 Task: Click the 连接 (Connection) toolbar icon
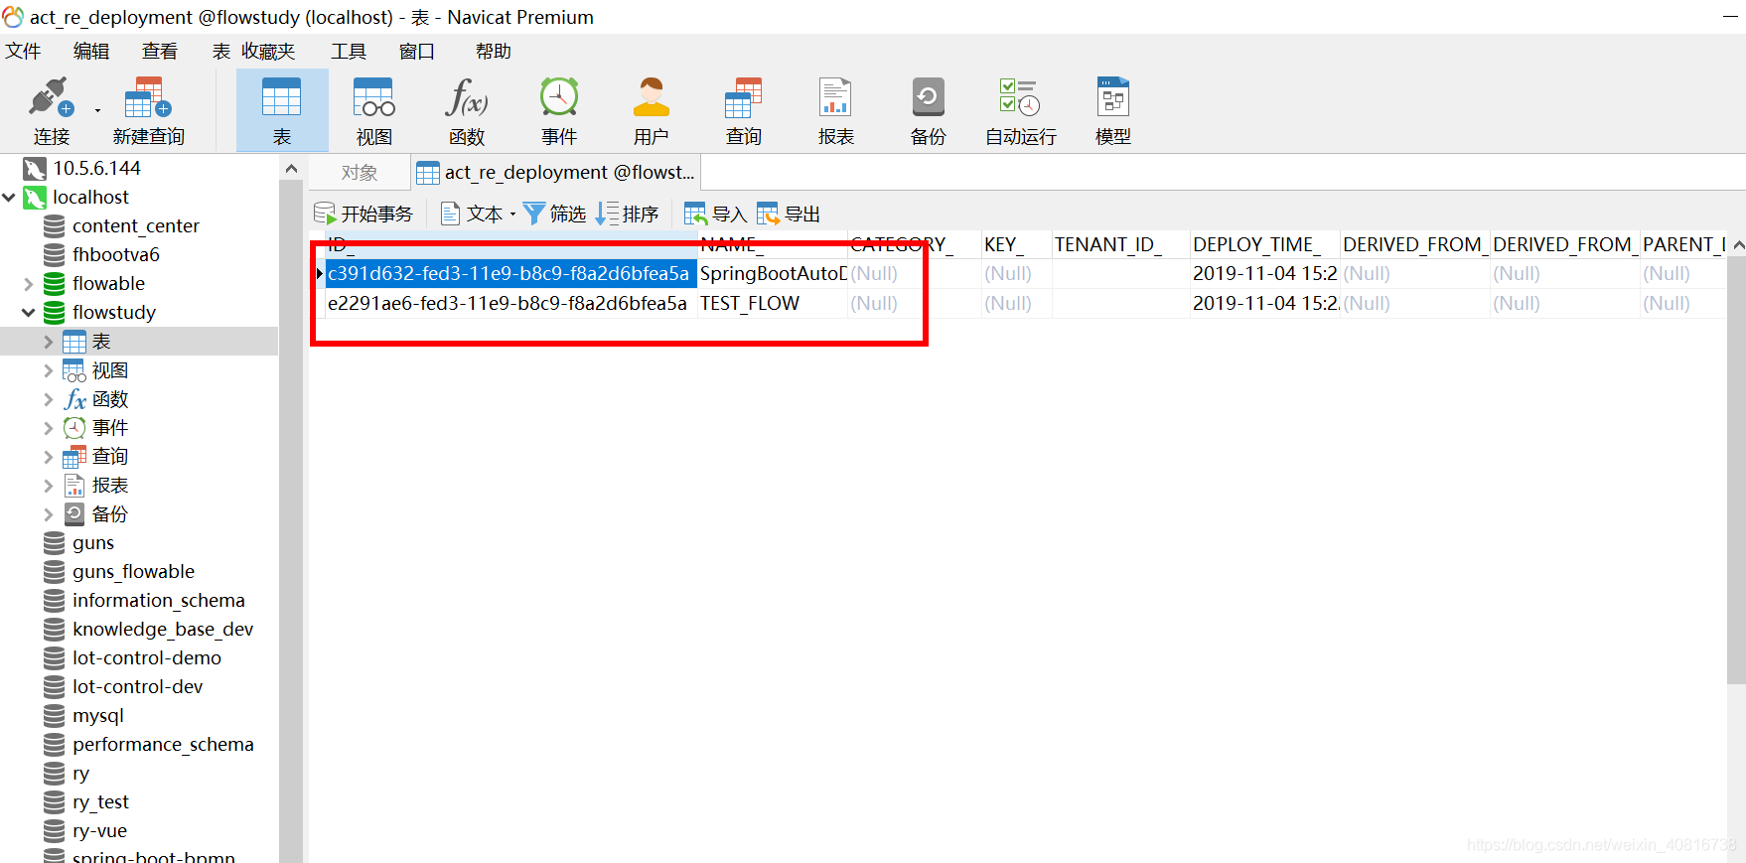[x=52, y=111]
